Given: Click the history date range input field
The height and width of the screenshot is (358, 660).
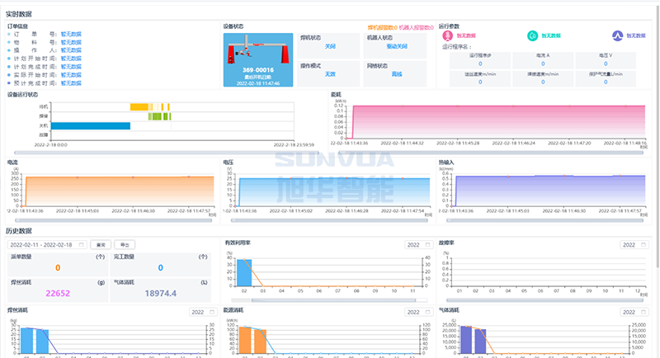Looking at the screenshot, I should [47, 245].
